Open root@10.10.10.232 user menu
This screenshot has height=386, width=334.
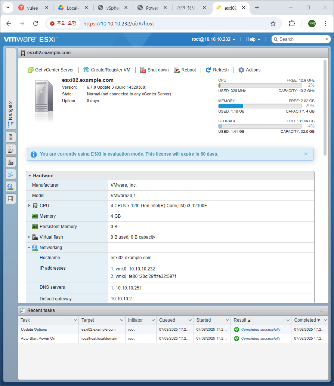pyautogui.click(x=213, y=39)
